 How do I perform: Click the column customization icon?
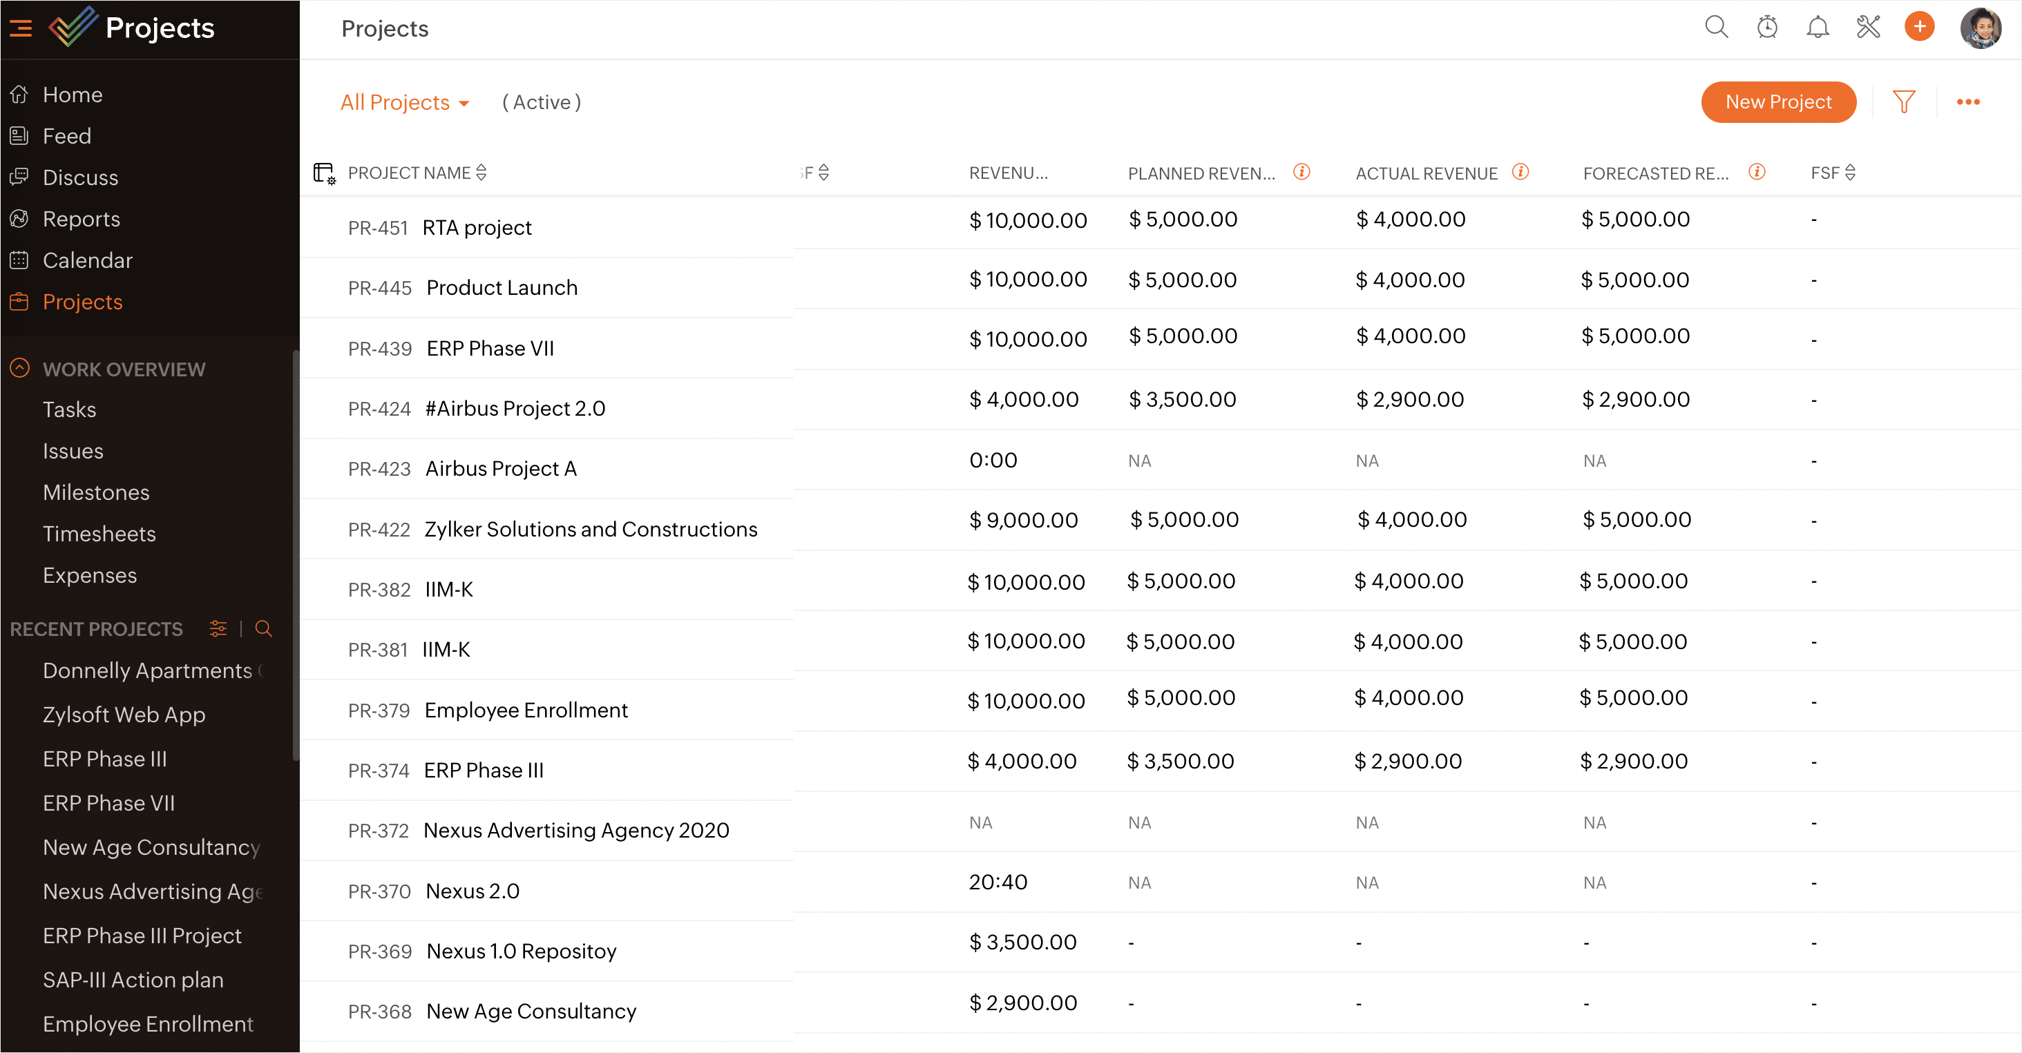click(x=324, y=173)
